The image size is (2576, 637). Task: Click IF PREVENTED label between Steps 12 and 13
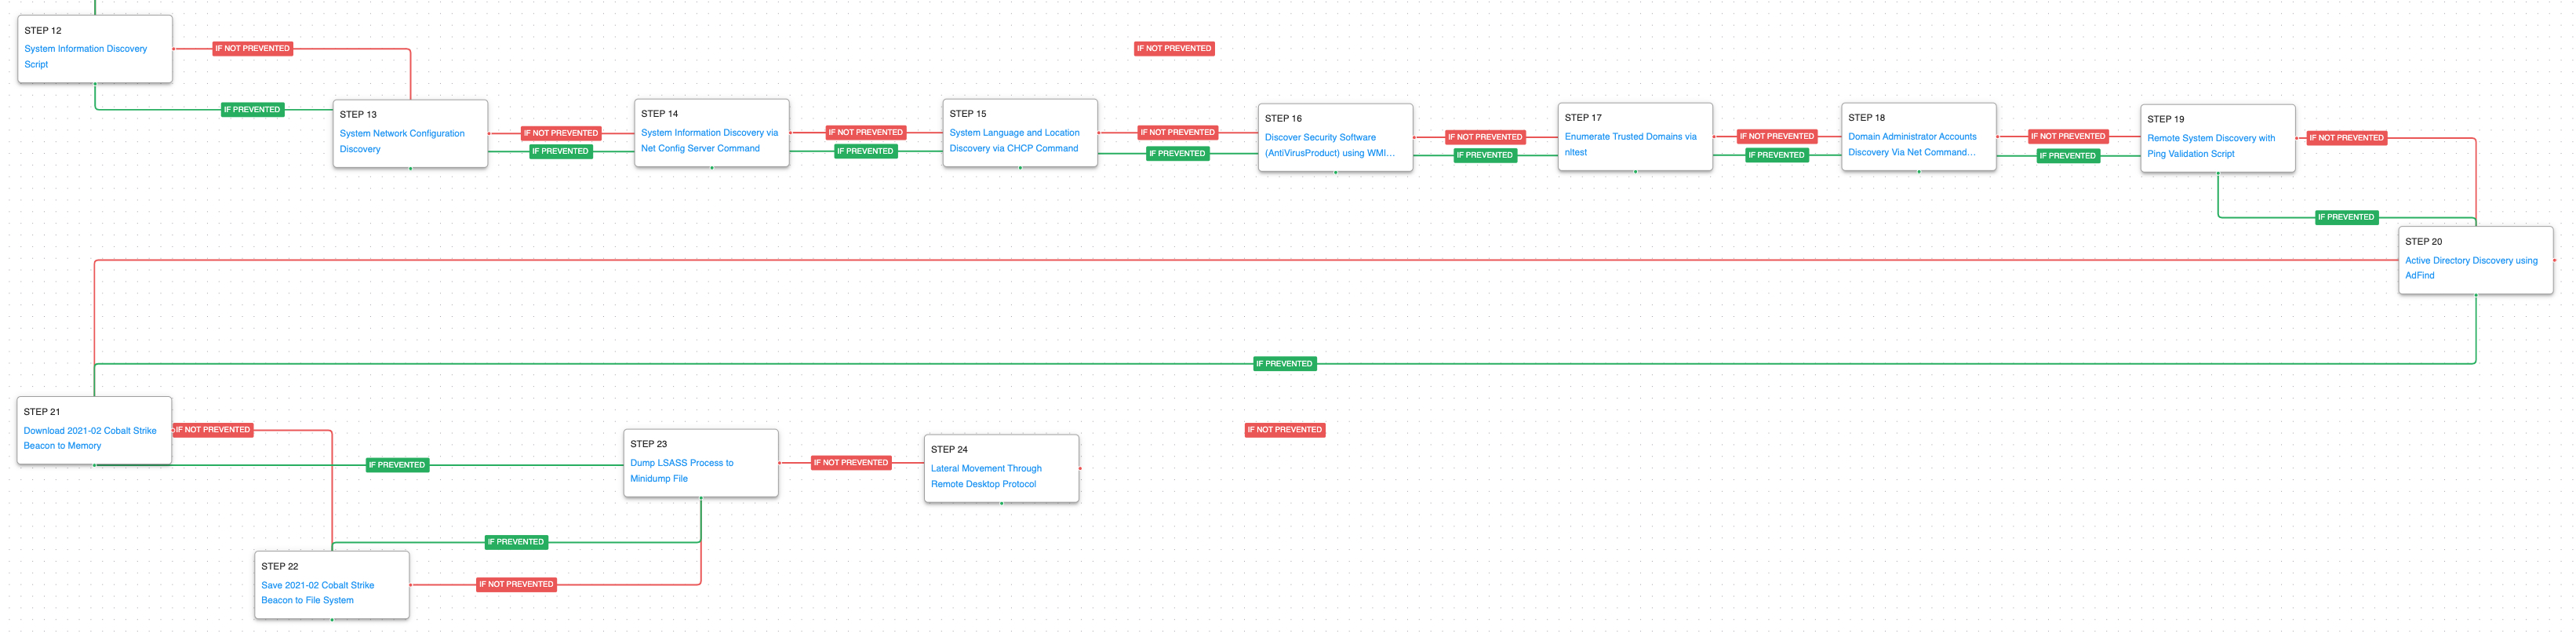click(252, 110)
